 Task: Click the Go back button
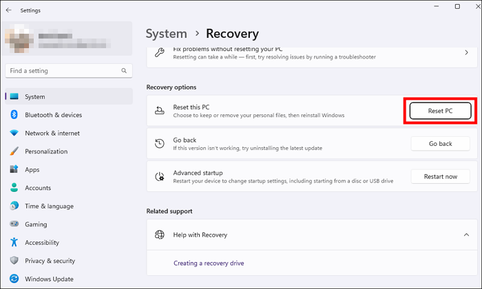coord(440,143)
